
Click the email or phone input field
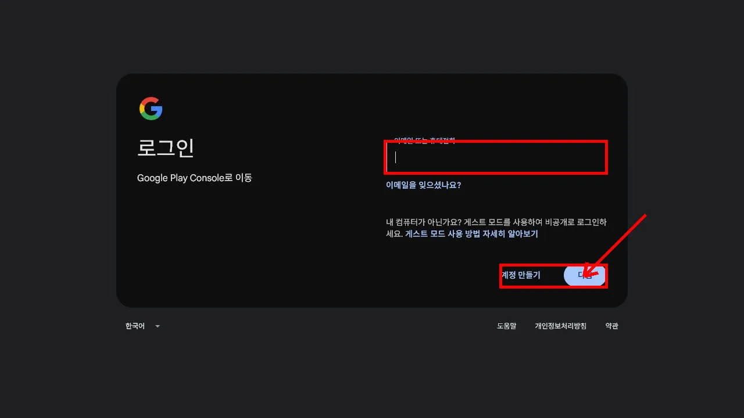(496, 157)
